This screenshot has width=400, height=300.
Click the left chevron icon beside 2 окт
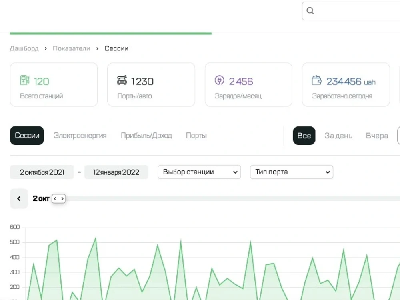(18, 198)
